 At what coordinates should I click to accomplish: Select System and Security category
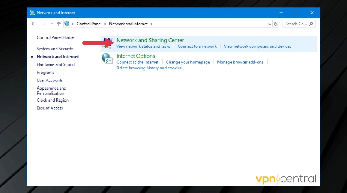[55, 49]
